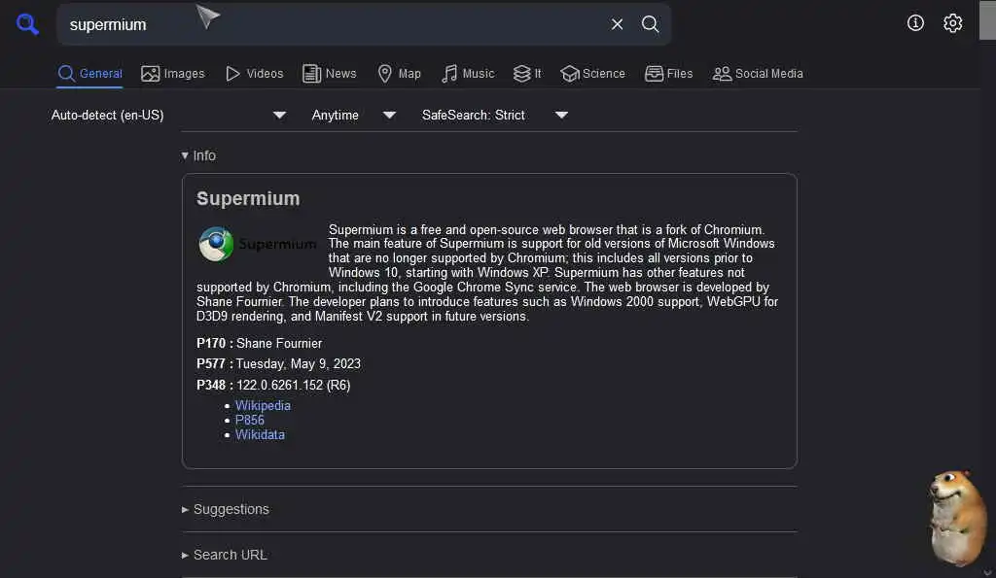Switch to the Music tab
The height and width of the screenshot is (578, 996).
tap(468, 74)
